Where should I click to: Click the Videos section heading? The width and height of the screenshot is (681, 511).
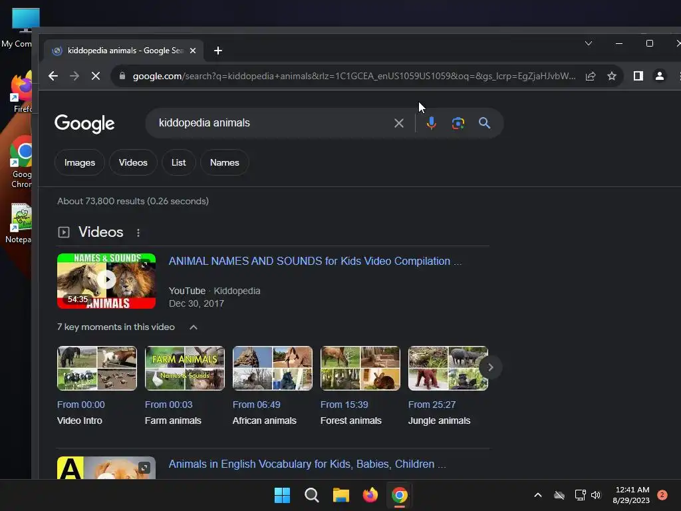point(101,232)
